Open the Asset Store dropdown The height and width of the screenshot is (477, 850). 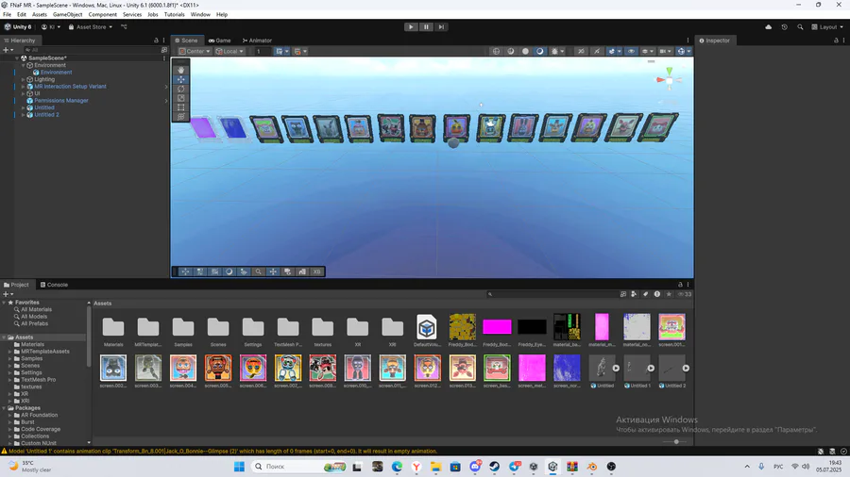[91, 27]
